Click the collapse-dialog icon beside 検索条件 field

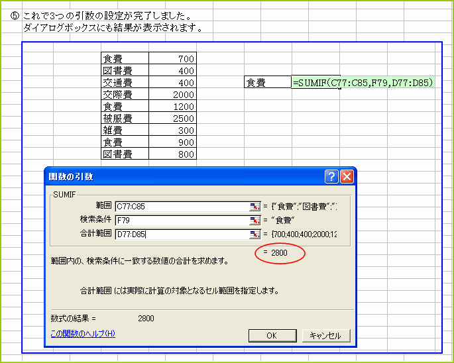tap(255, 221)
